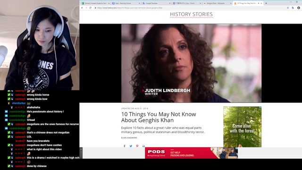Screen dimensions: 302x170
Task: Click chat message 'have you bracelets'
Action: (x=38, y=141)
